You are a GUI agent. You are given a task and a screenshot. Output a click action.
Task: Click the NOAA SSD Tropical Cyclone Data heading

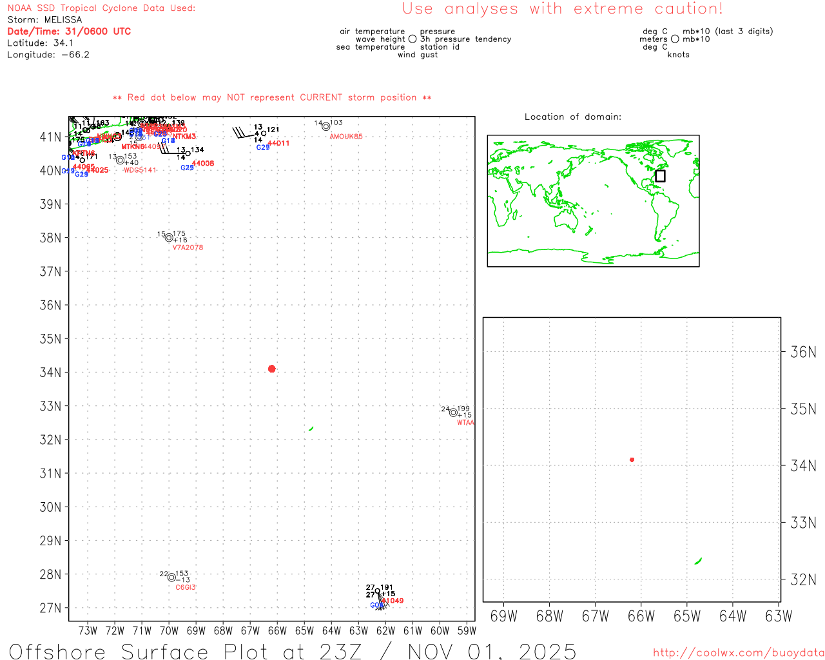tap(101, 8)
